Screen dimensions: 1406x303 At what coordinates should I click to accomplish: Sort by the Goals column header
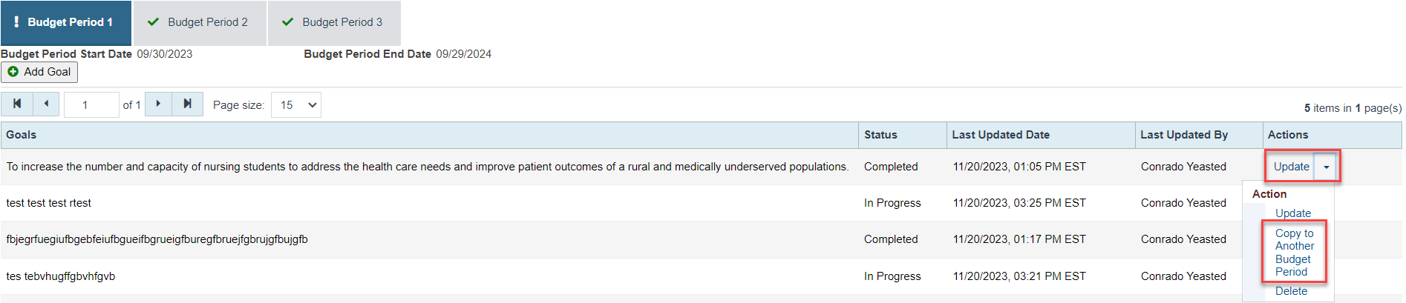[x=22, y=135]
